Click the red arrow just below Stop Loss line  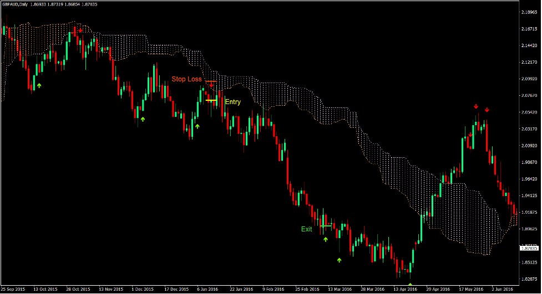click(211, 85)
